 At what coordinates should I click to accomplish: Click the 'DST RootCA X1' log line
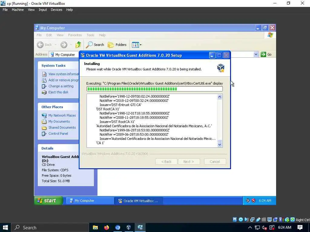coord(108,109)
